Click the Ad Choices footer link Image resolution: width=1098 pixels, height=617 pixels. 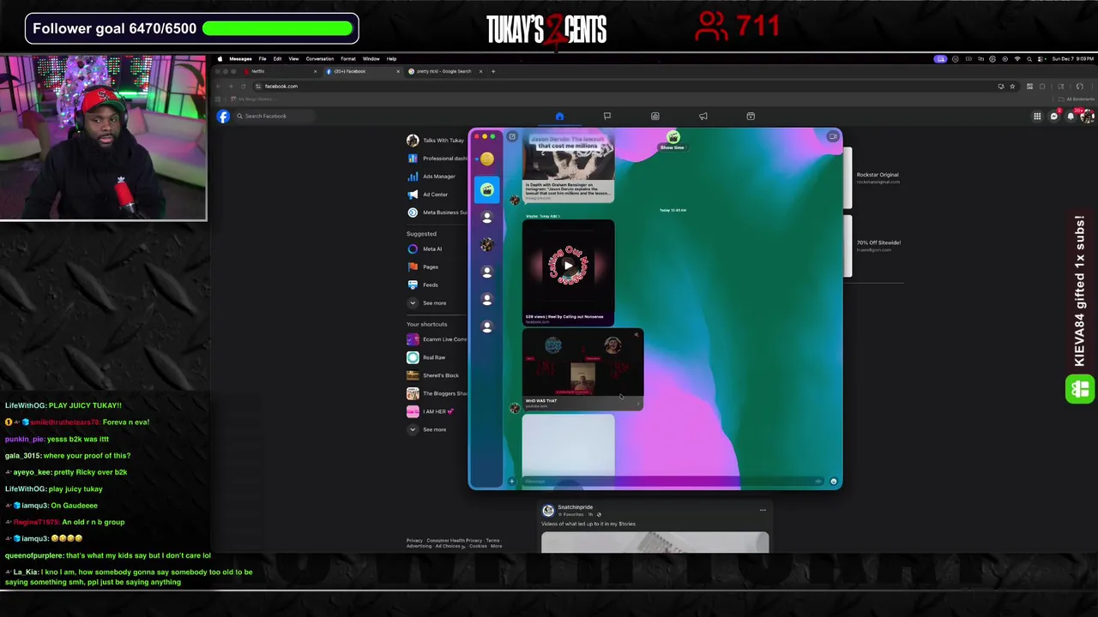coord(449,546)
